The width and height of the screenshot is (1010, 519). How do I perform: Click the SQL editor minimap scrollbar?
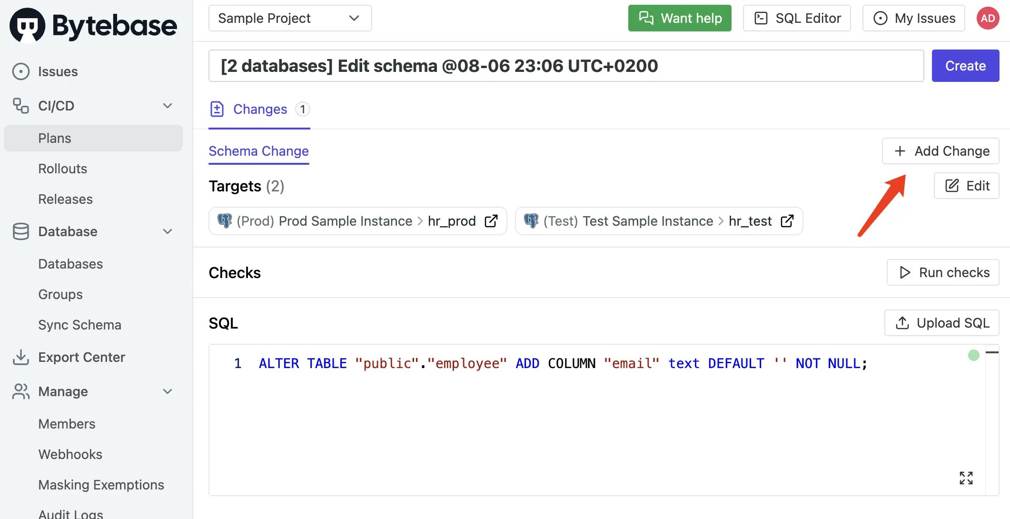coord(992,419)
